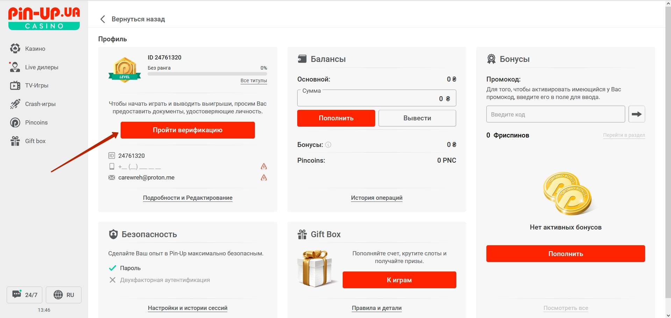Open the 24/7 support chat

point(24,295)
